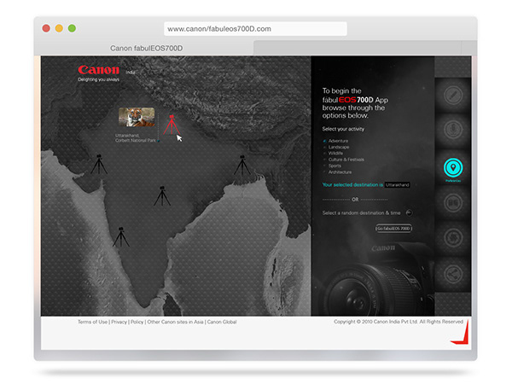The width and height of the screenshot is (512, 384).
Task: Open the Canon Global footer link
Action: tap(222, 322)
